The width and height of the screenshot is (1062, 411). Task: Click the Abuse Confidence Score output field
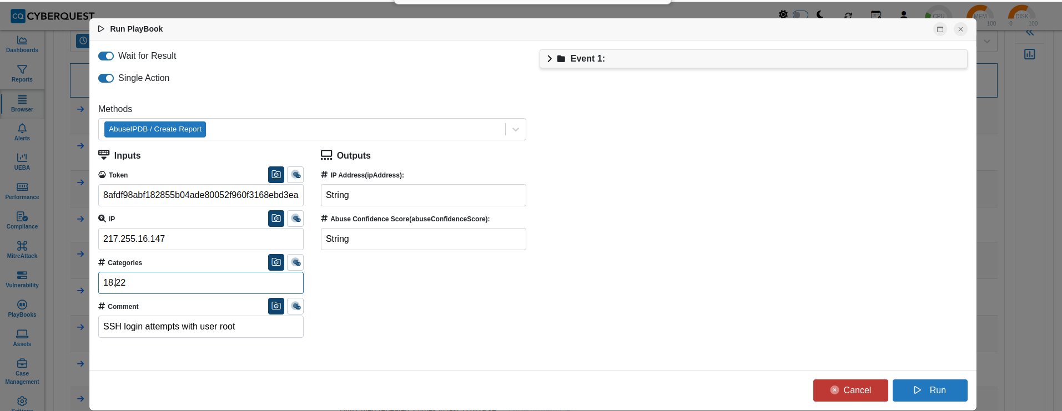424,239
